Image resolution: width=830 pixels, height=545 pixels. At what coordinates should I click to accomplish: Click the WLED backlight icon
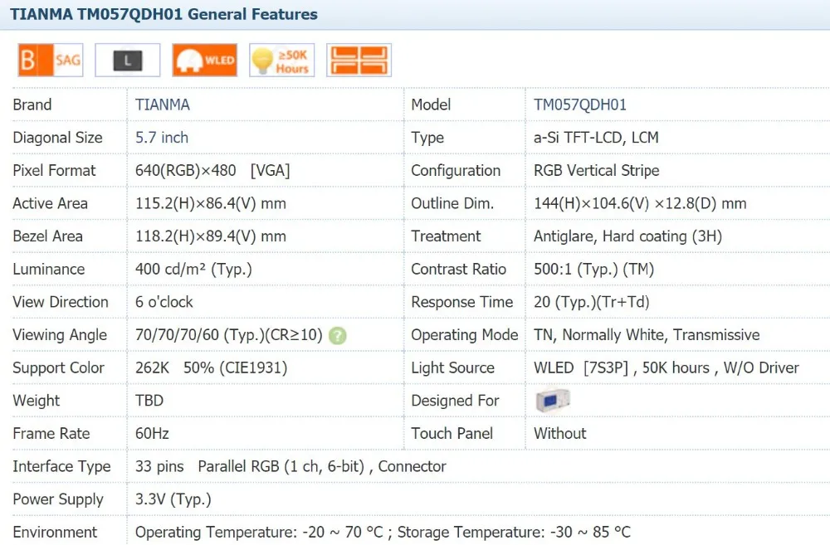tap(205, 60)
